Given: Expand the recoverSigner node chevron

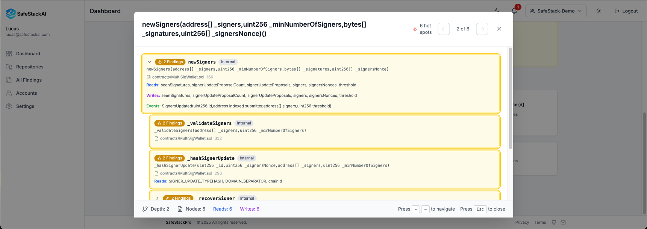Looking at the screenshot, I should click(x=157, y=198).
